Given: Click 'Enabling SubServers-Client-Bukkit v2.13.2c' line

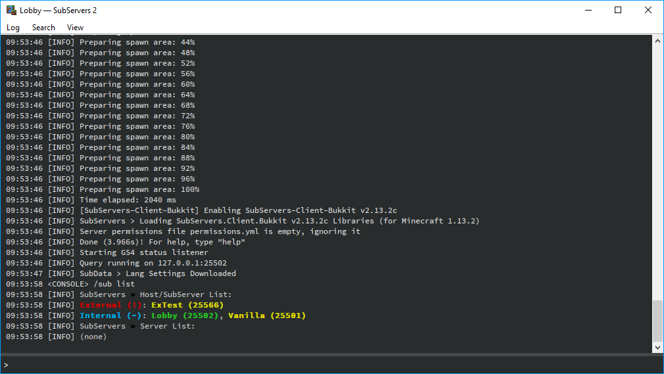Looking at the screenshot, I should pos(202,210).
